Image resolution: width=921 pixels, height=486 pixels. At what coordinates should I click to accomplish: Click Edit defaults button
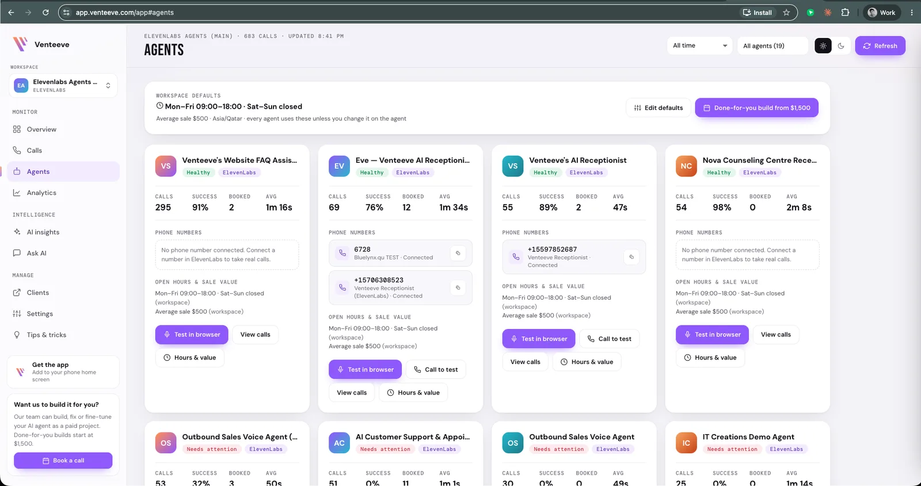click(x=659, y=108)
